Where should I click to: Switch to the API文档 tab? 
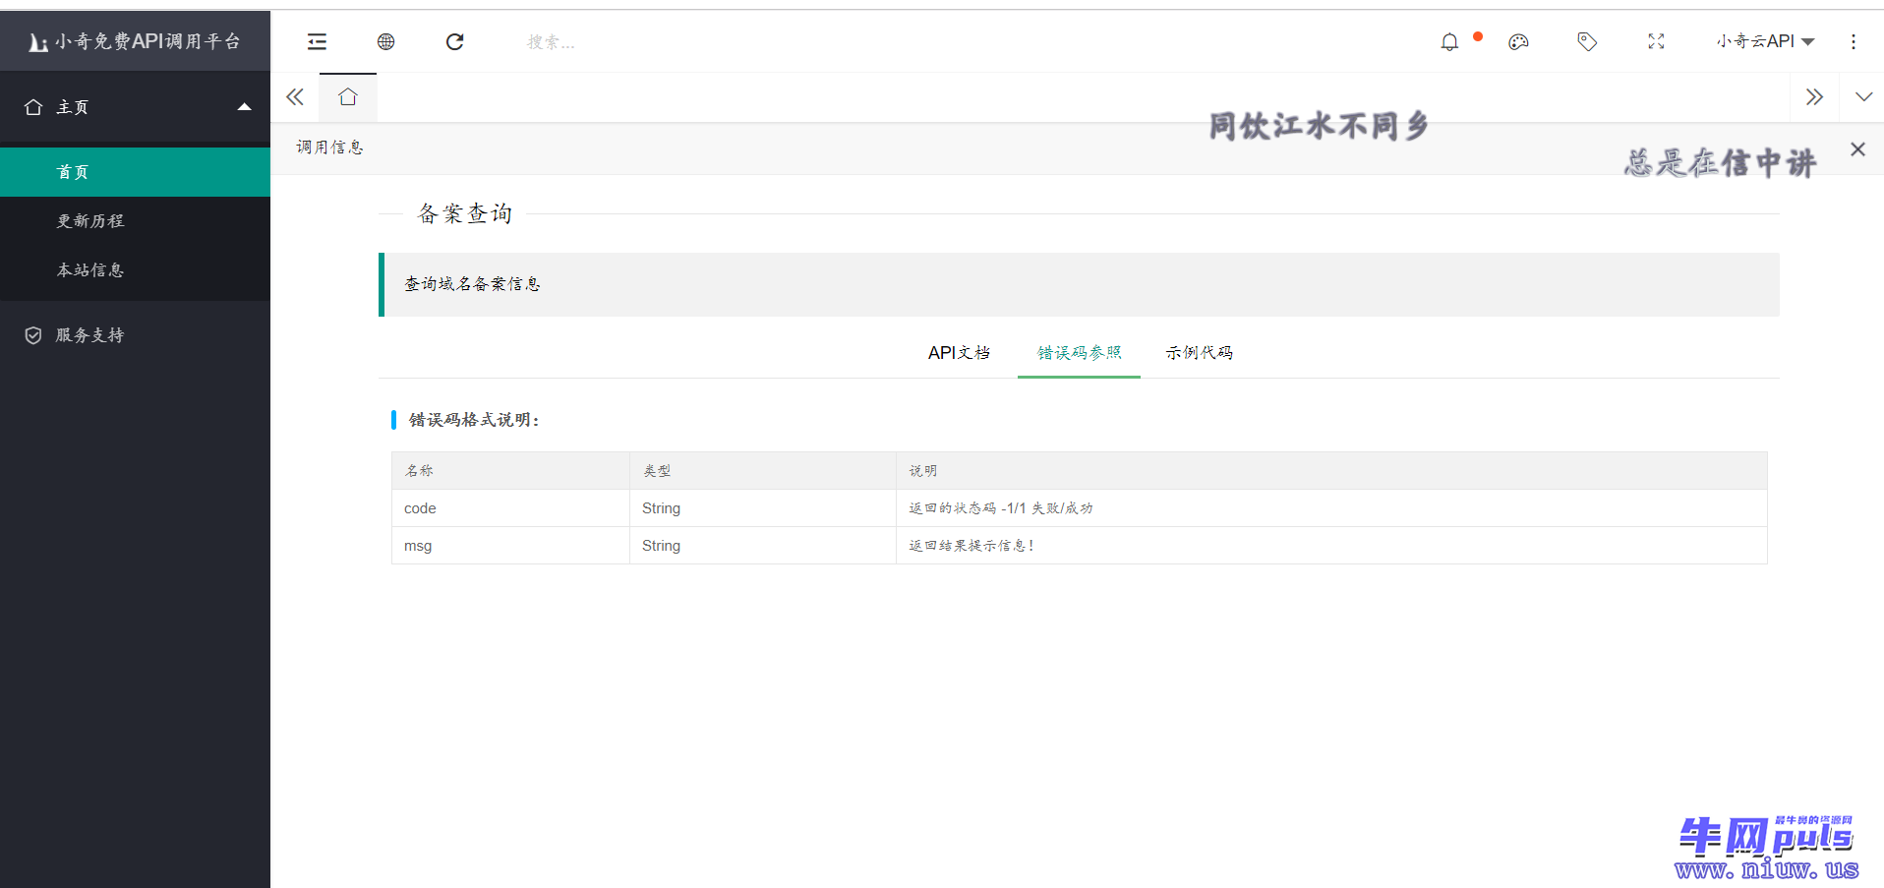pyautogui.click(x=959, y=353)
